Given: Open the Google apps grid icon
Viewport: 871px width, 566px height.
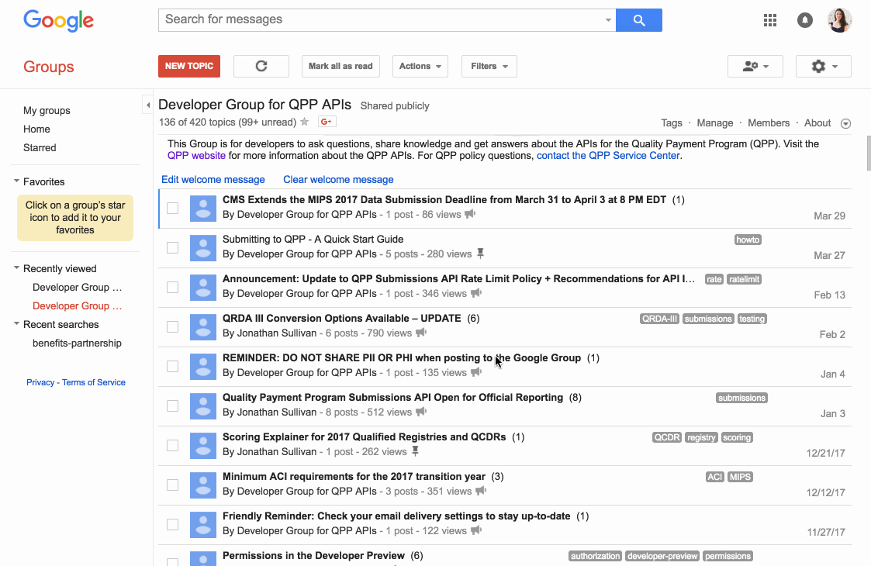Looking at the screenshot, I should tap(770, 21).
